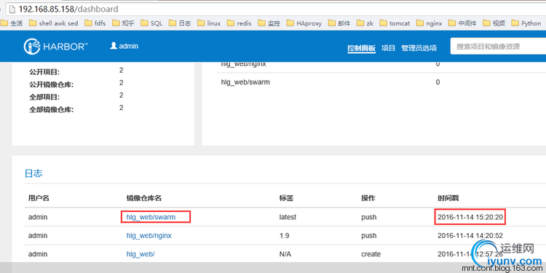Click the Harbor logo icon
This screenshot has width=546, height=273.
[x=32, y=47]
